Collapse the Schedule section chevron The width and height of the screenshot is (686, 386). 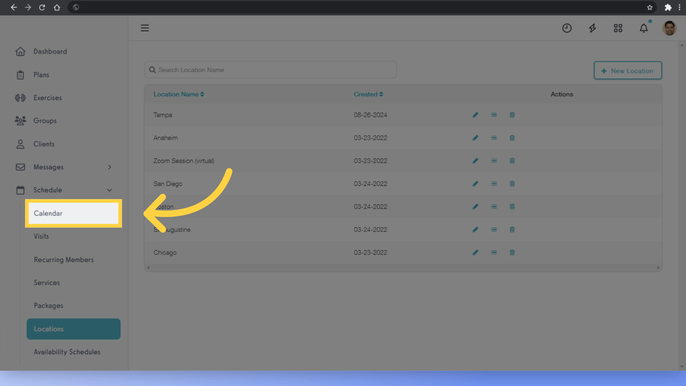pyautogui.click(x=109, y=190)
